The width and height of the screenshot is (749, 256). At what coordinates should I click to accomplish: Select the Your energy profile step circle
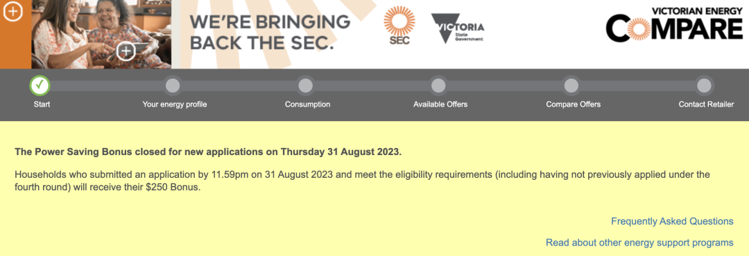click(x=173, y=86)
